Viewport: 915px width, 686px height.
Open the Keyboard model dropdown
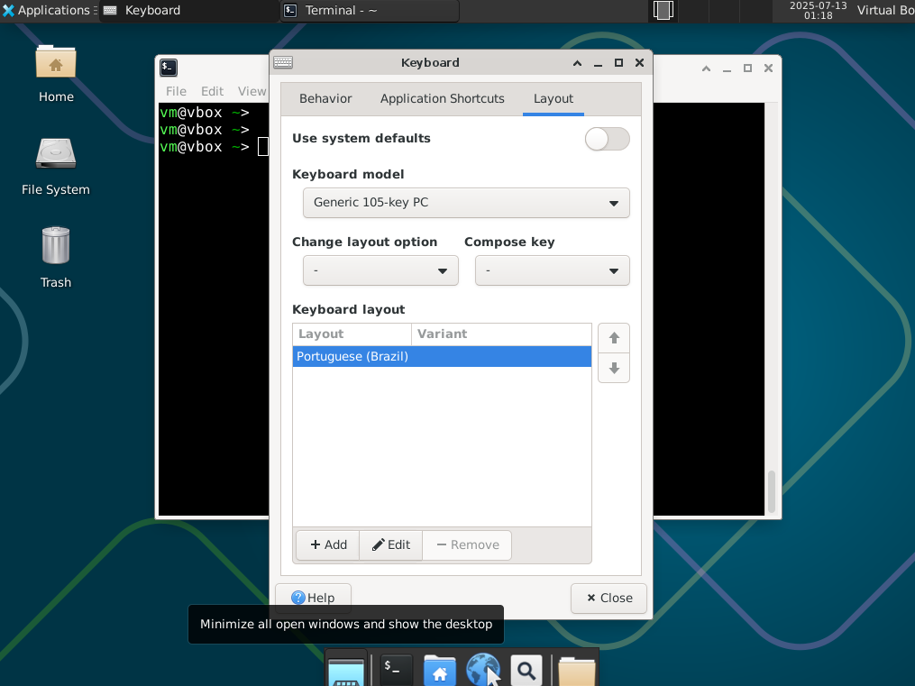pos(466,203)
